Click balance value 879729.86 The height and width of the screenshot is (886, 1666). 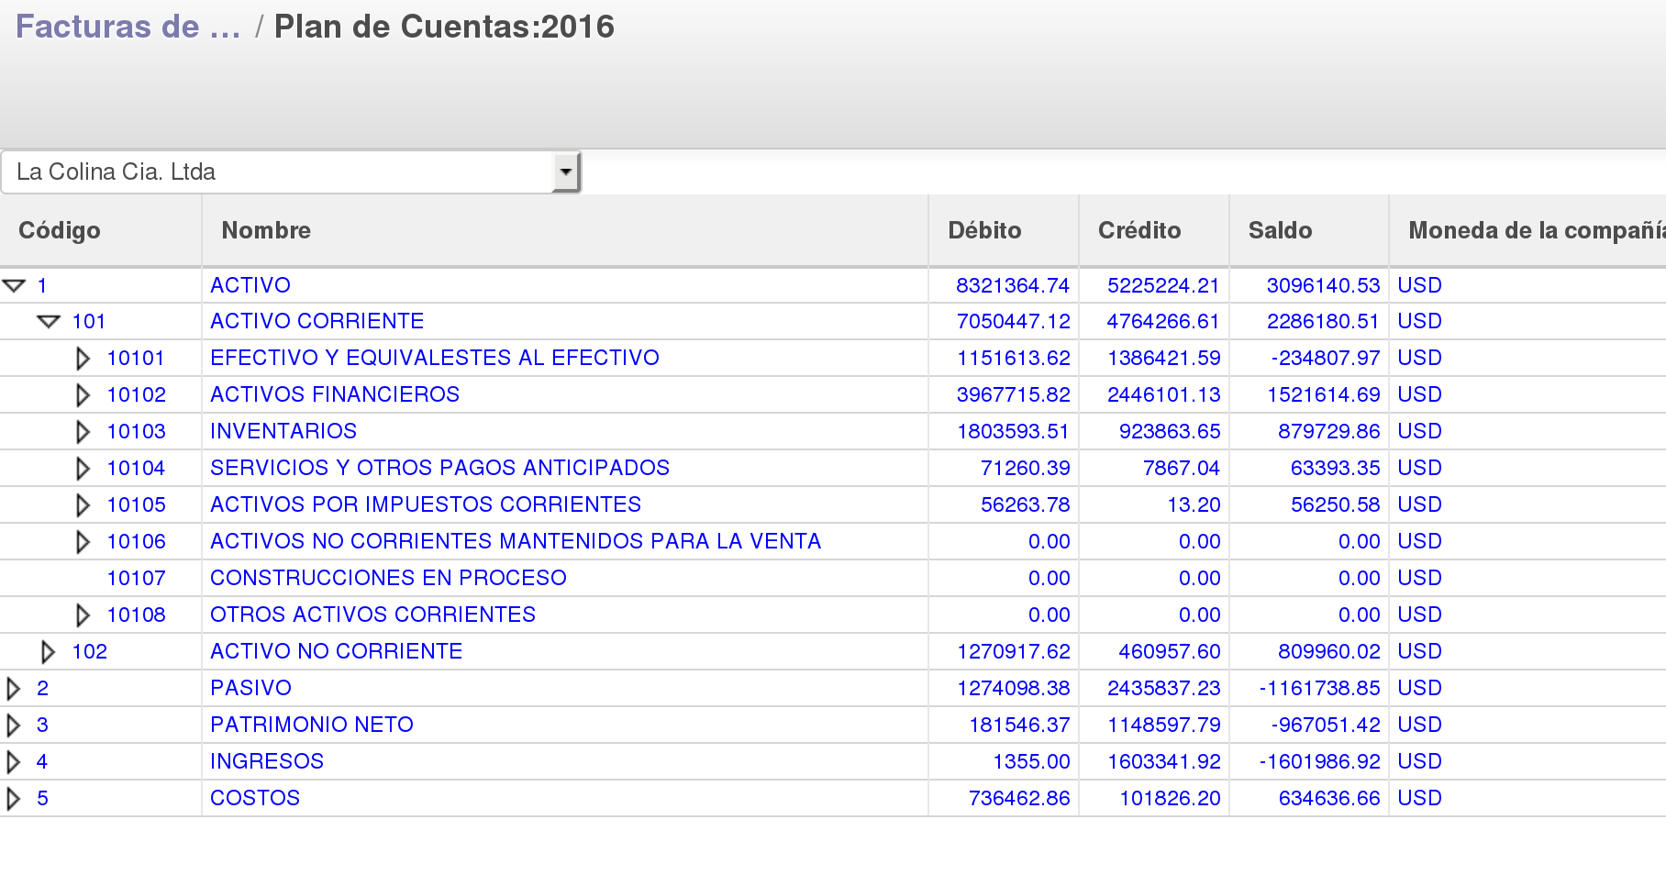click(1329, 431)
